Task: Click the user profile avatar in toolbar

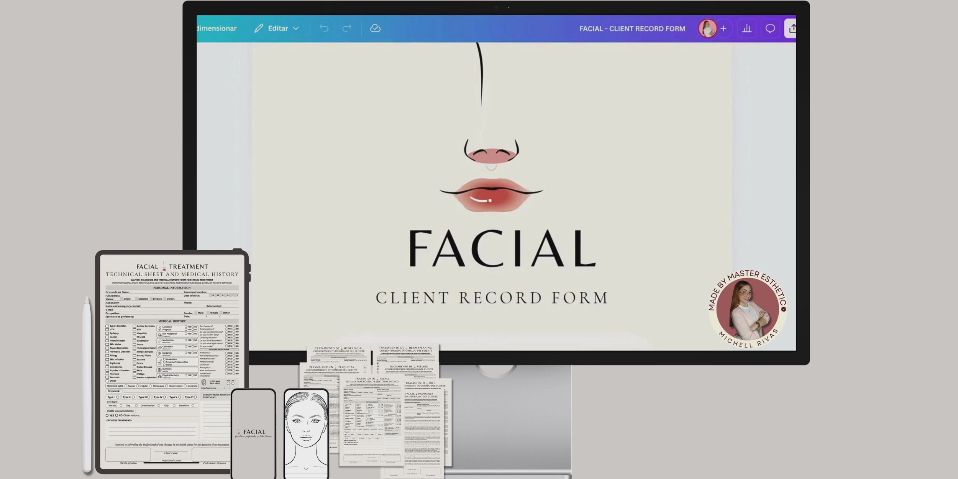Action: [x=707, y=29]
